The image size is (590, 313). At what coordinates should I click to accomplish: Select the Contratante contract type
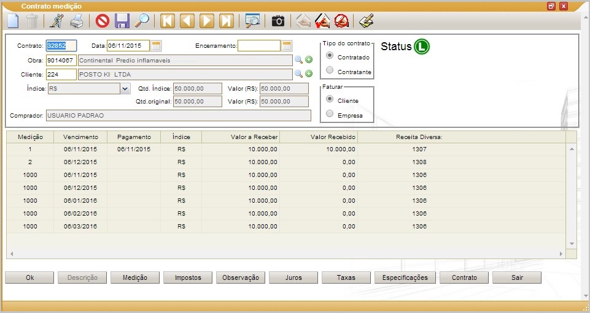(x=330, y=70)
